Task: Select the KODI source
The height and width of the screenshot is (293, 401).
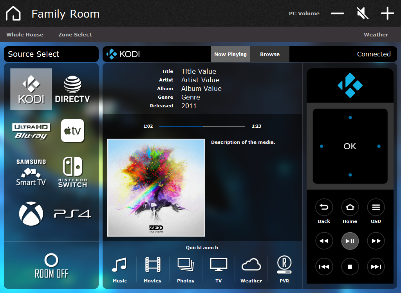Action: coord(31,89)
